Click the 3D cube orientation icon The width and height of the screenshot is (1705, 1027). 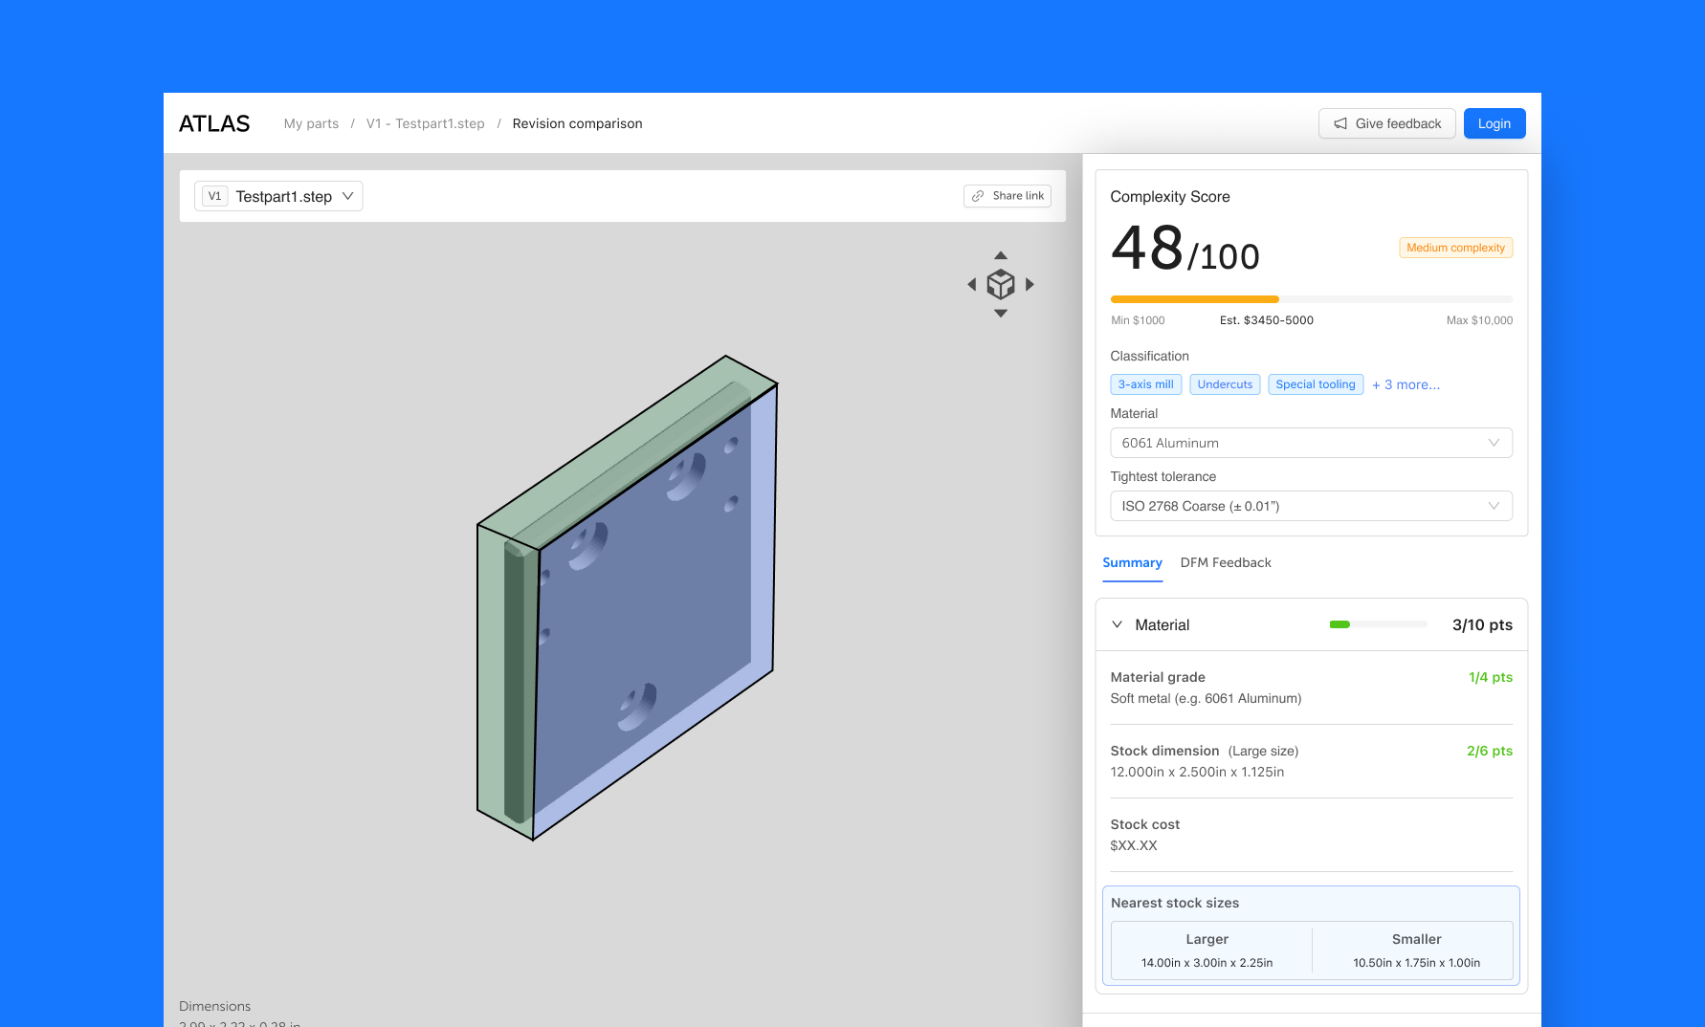[x=1001, y=284]
